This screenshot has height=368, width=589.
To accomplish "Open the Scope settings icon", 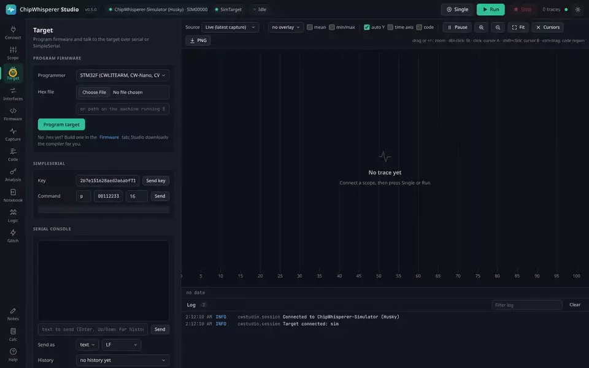I will tap(13, 53).
